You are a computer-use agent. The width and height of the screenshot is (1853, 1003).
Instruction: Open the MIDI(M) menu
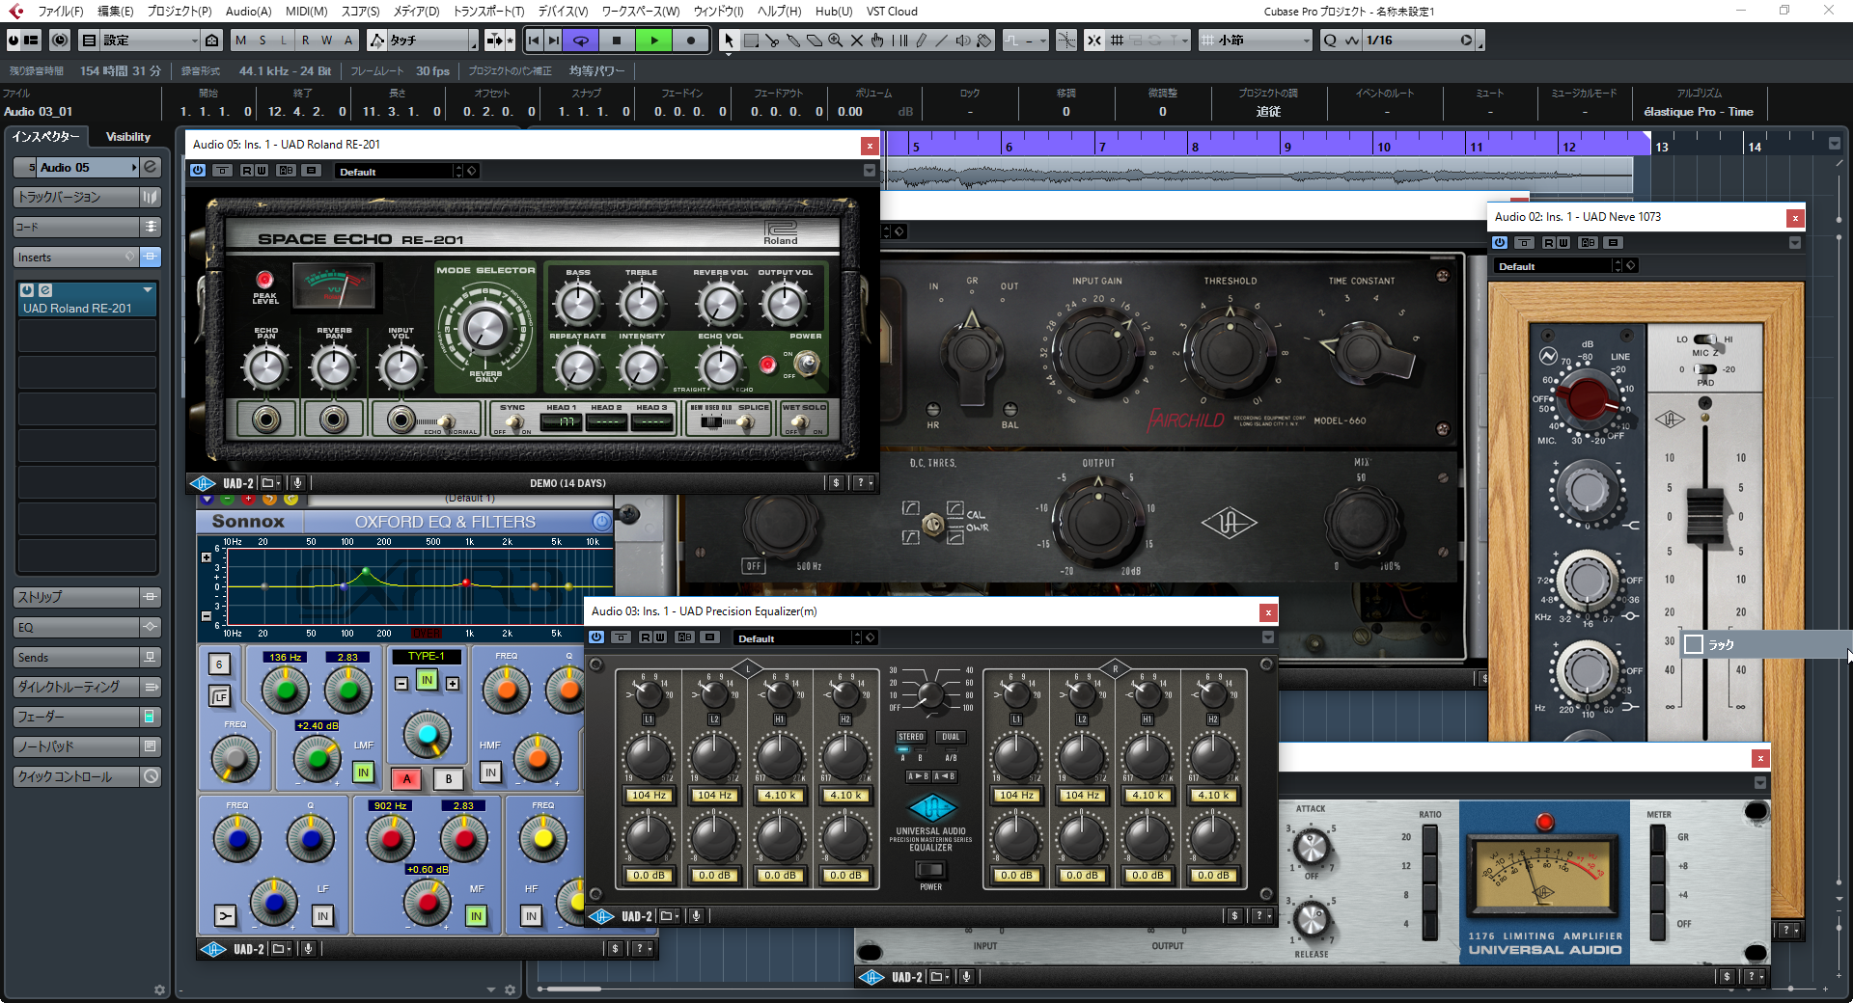(307, 12)
